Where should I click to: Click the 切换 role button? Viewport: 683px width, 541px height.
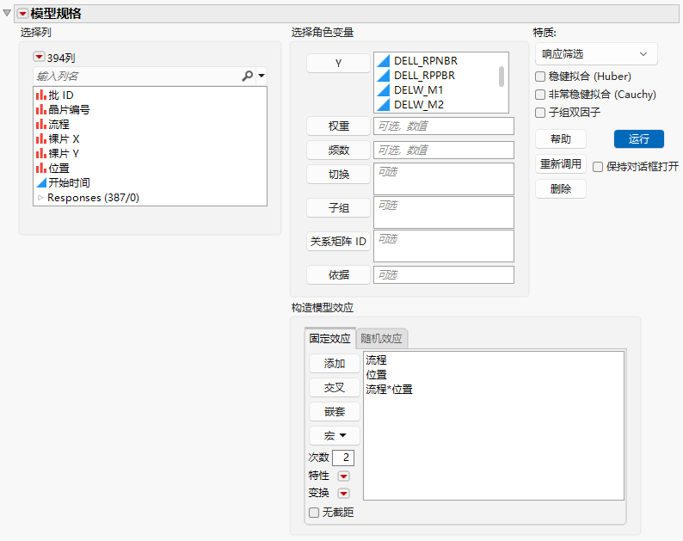(x=338, y=175)
